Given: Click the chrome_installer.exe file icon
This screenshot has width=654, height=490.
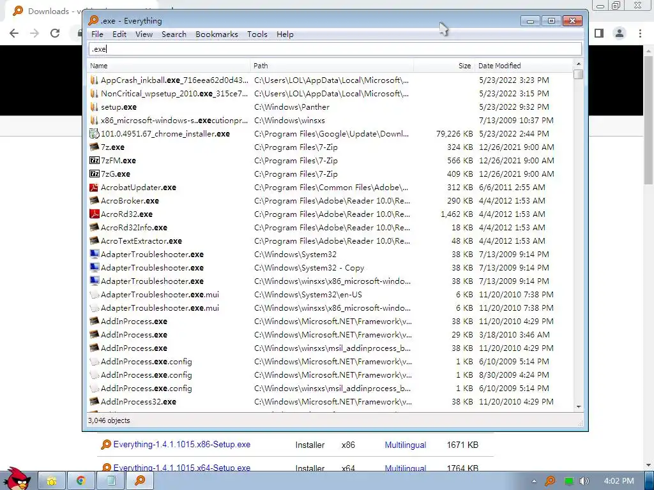Looking at the screenshot, I should coord(95,134).
